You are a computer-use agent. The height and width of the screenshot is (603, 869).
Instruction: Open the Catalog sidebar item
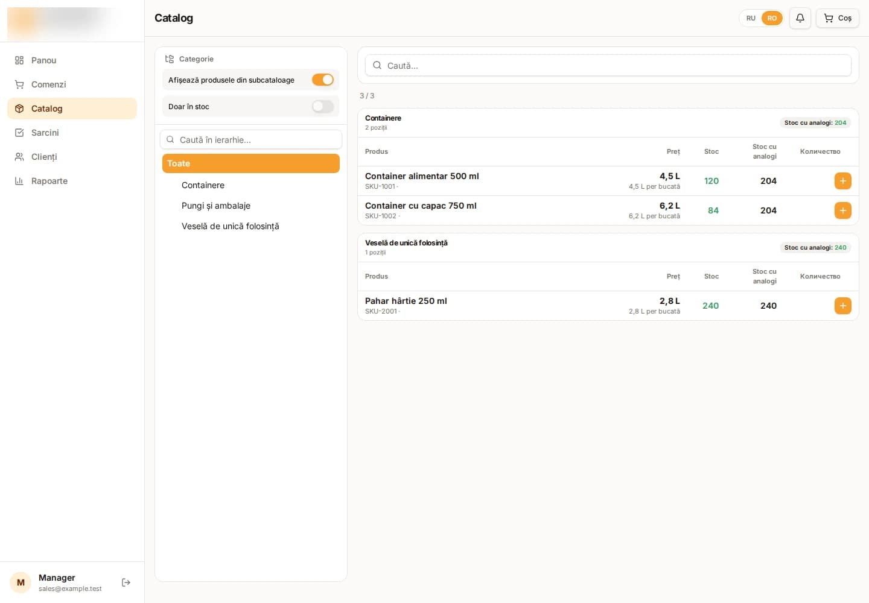pyautogui.click(x=72, y=109)
